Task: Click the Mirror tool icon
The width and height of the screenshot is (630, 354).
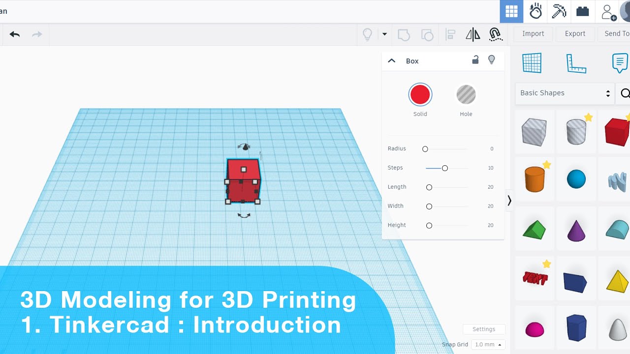Action: [472, 34]
